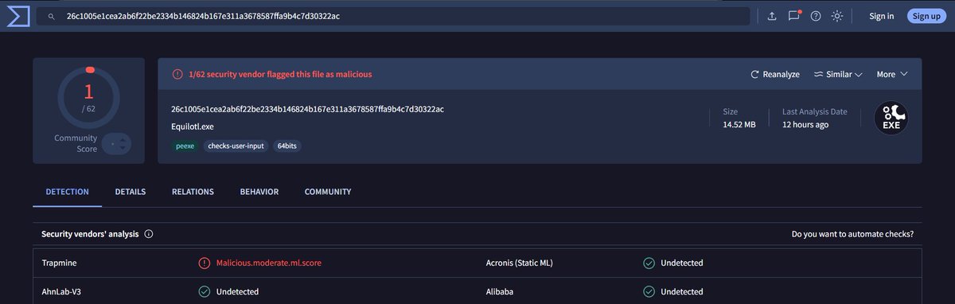The height and width of the screenshot is (304, 955).
Task: Click the 14.52 MB size value
Action: click(x=739, y=125)
